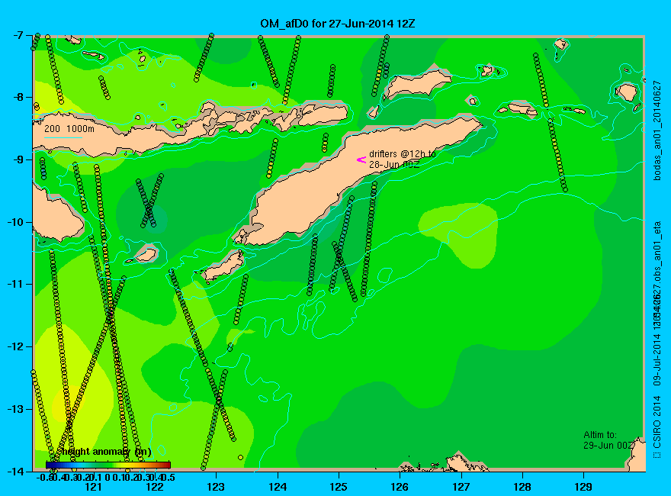Click Rote island southwest of Timor

(223, 266)
